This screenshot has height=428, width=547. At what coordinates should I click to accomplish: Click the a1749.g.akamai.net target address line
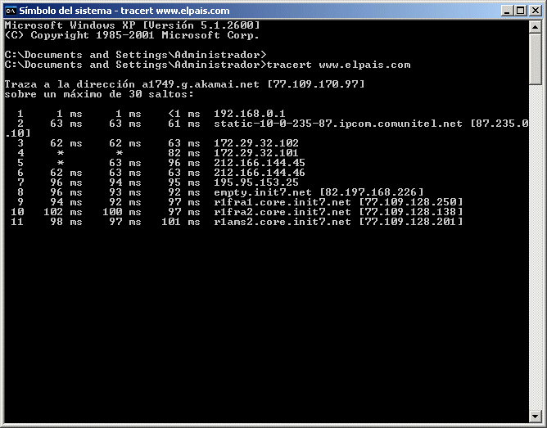tap(184, 84)
